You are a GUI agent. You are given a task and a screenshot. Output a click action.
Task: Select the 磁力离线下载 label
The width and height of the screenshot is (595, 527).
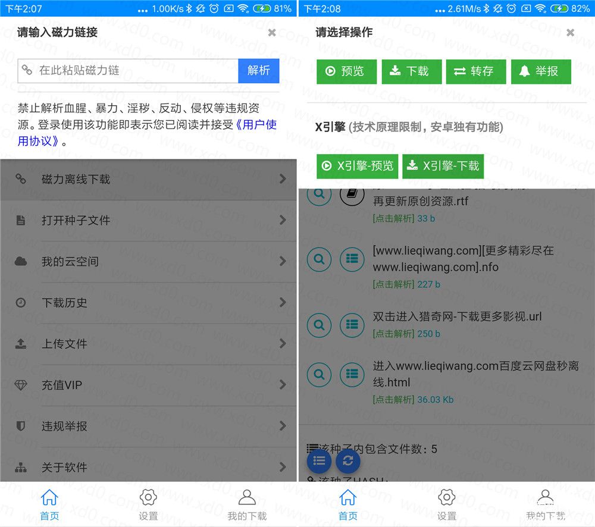pos(76,179)
